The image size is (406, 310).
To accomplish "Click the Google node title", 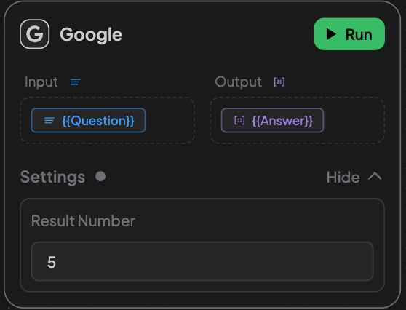I will pos(91,35).
